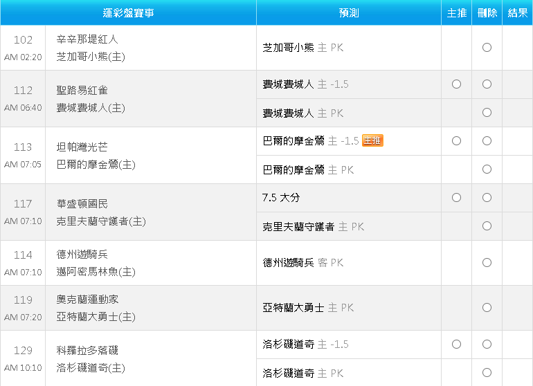
Task: Click game time AM 10:10
Action: coord(23,368)
